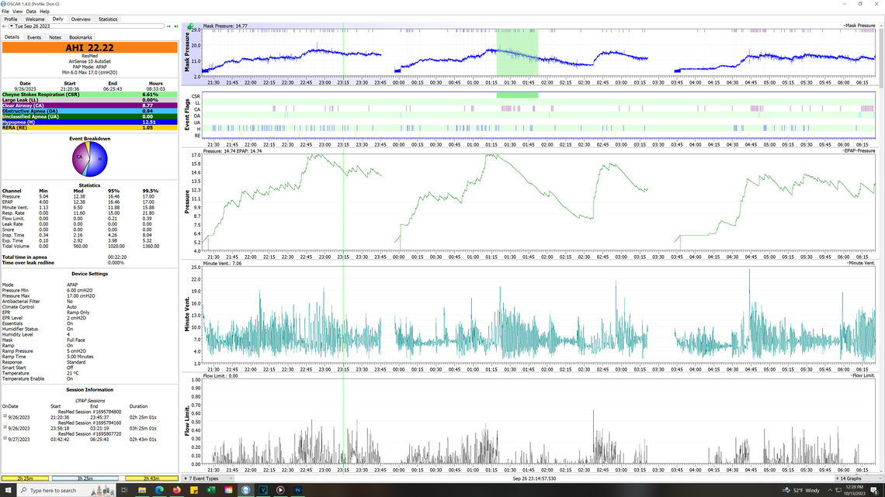Toggle the 21:20:36 session checkbox
Image resolution: width=885 pixels, height=497 pixels.
tap(5, 417)
